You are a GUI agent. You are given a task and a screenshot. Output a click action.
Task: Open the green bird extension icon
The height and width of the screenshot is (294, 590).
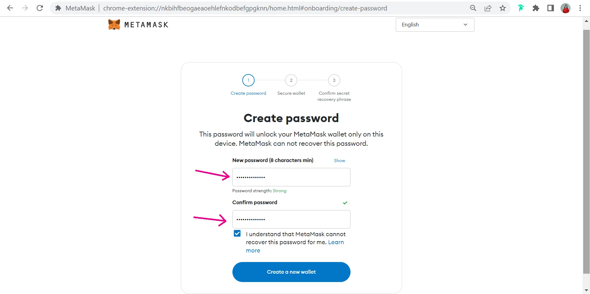point(521,8)
